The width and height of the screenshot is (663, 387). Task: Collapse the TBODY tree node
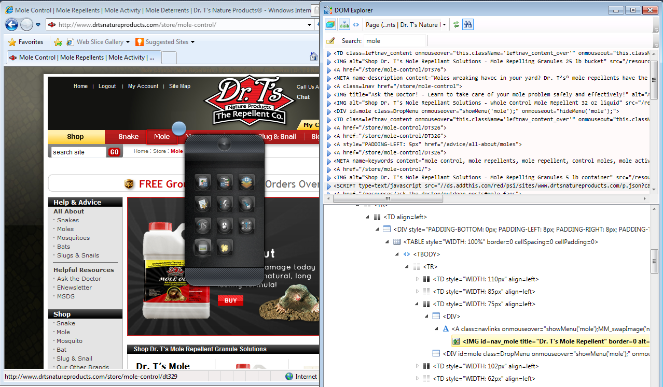(x=397, y=254)
